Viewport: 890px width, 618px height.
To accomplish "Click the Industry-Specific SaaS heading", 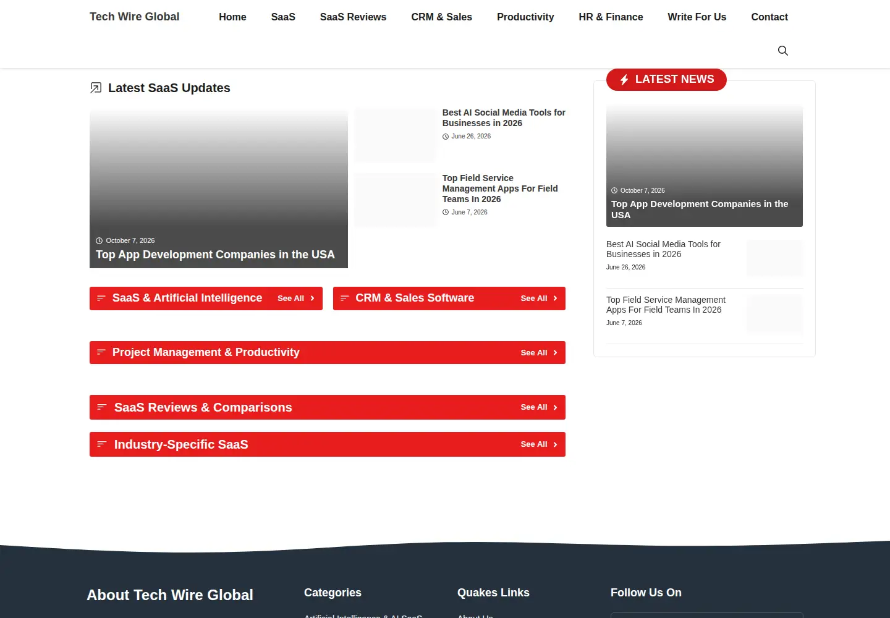I will tap(181, 444).
